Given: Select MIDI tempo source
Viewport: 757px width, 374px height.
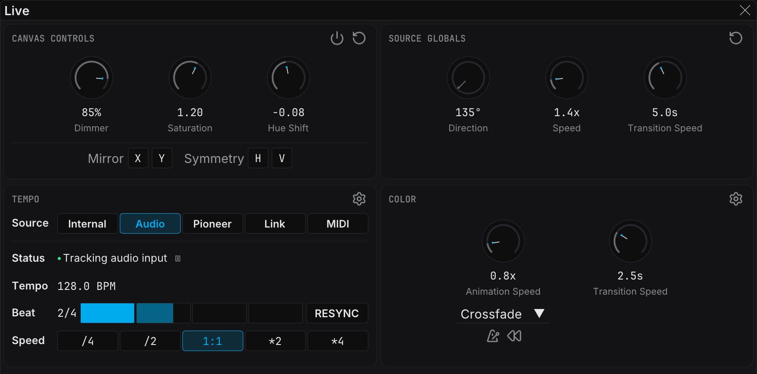Looking at the screenshot, I should (x=338, y=224).
